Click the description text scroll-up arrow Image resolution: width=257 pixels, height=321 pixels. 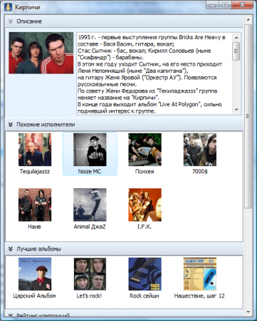pos(236,38)
